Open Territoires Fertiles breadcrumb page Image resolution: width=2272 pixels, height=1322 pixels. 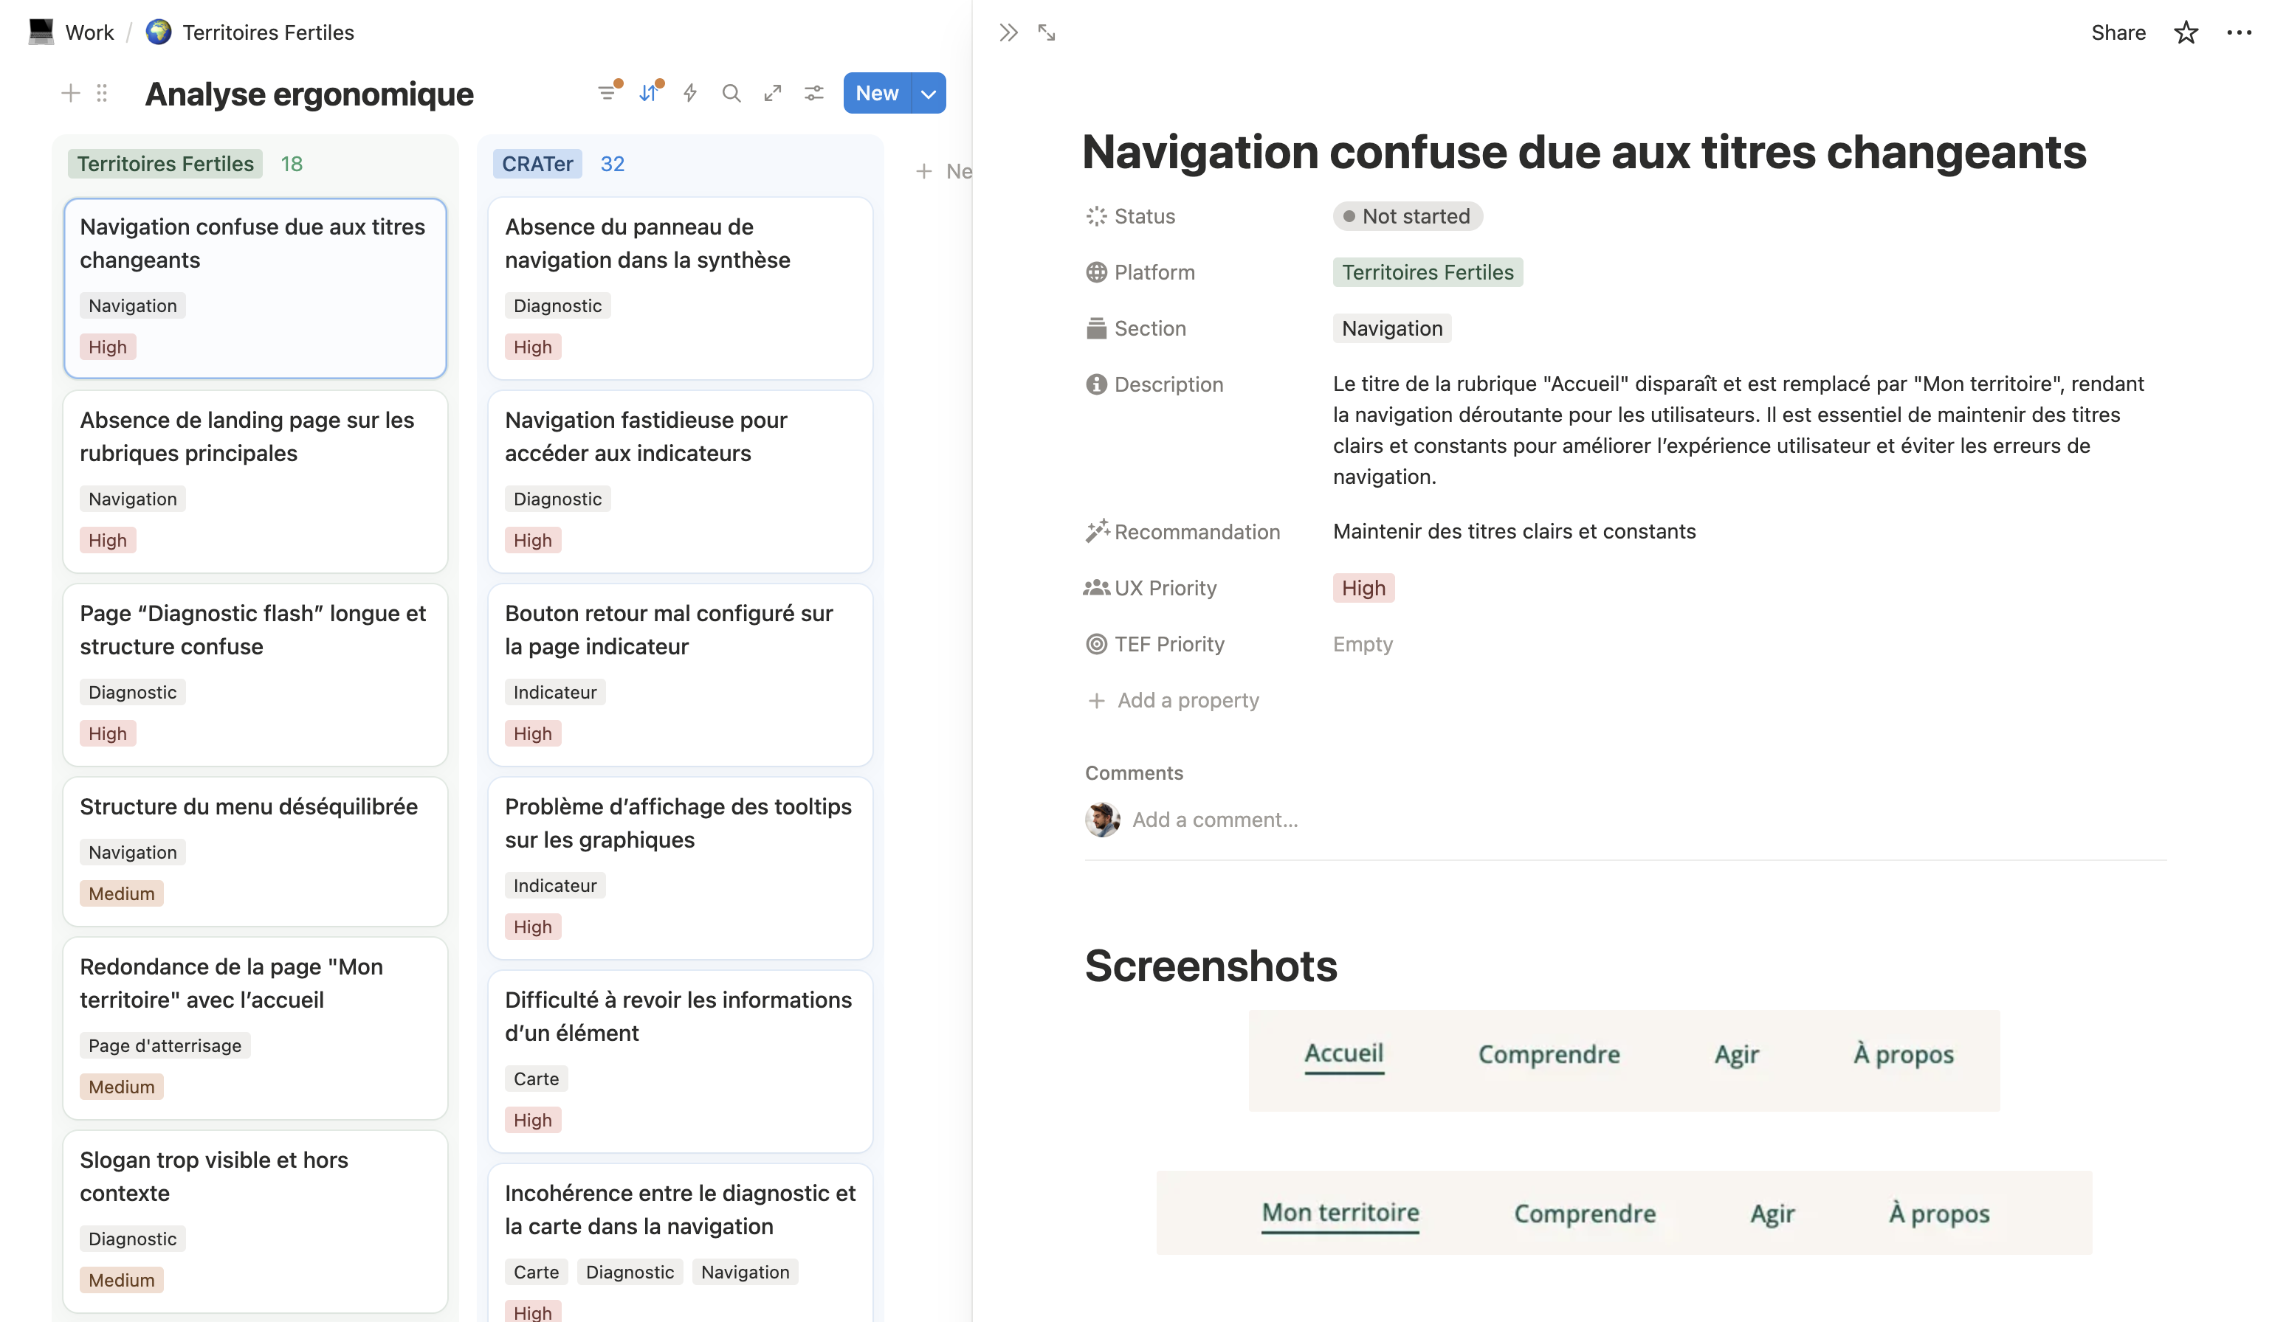[x=268, y=32]
